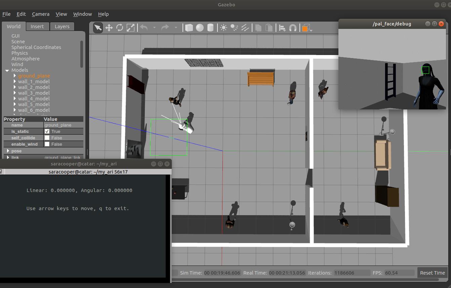Screen dimensions: 451x288
Task: Toggle the enable_wind checkbox
Action: pyautogui.click(x=47, y=144)
